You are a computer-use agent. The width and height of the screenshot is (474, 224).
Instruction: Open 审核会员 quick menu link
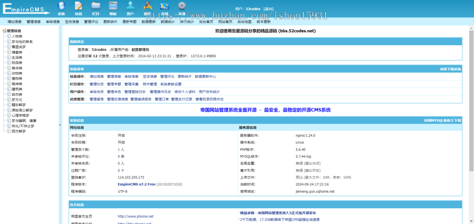click(97, 91)
